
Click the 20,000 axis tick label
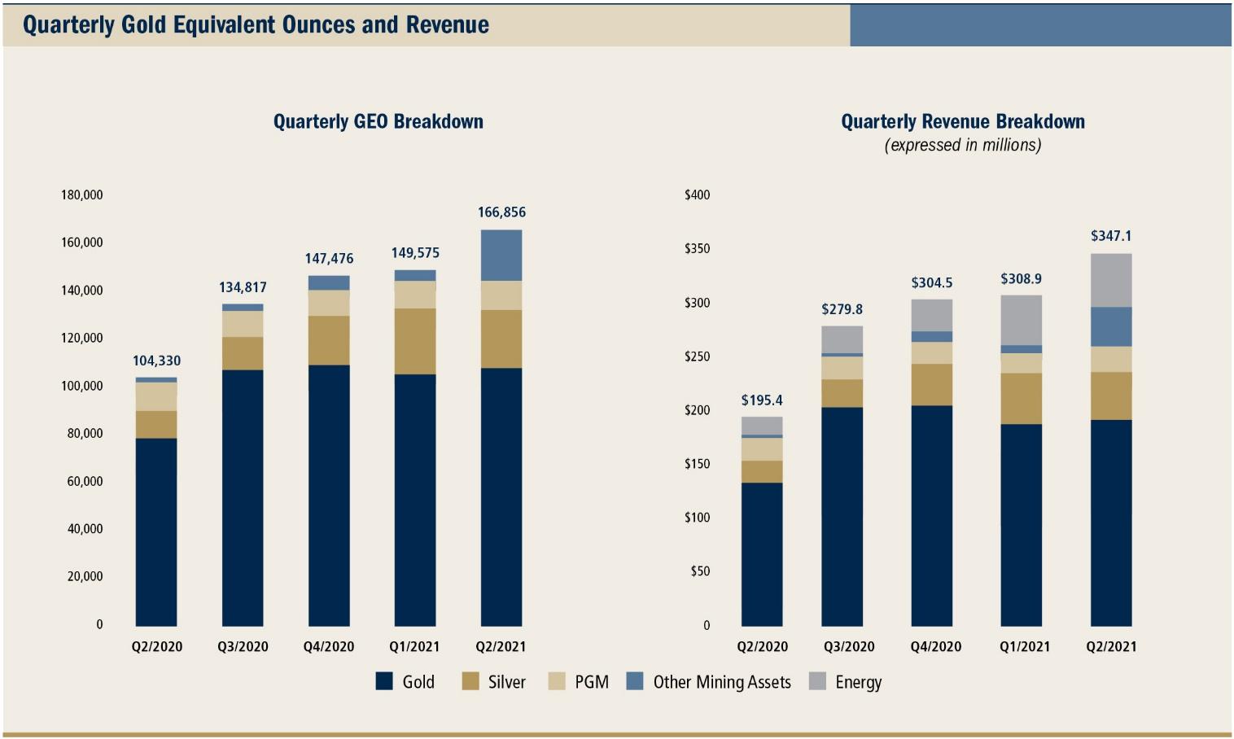(x=85, y=576)
